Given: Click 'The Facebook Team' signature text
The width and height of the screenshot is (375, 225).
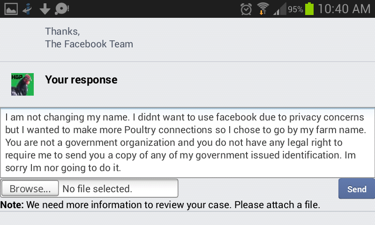Looking at the screenshot, I should [x=89, y=44].
